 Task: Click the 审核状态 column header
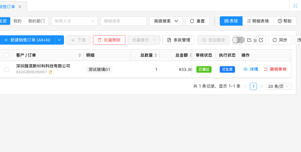coord(204,55)
